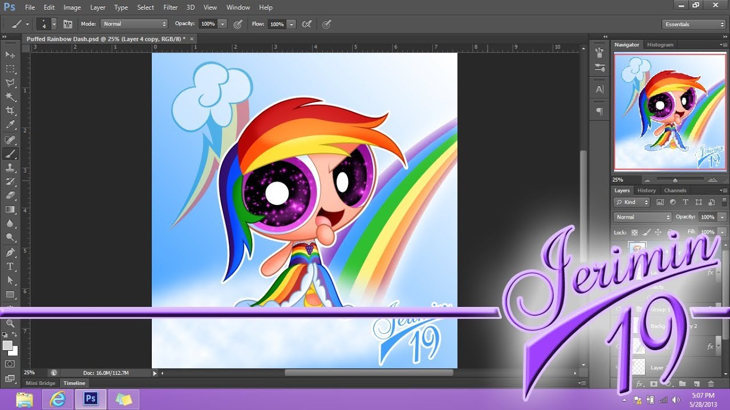Open the Image menu
Screen dimensions: 730x410
click(72, 7)
